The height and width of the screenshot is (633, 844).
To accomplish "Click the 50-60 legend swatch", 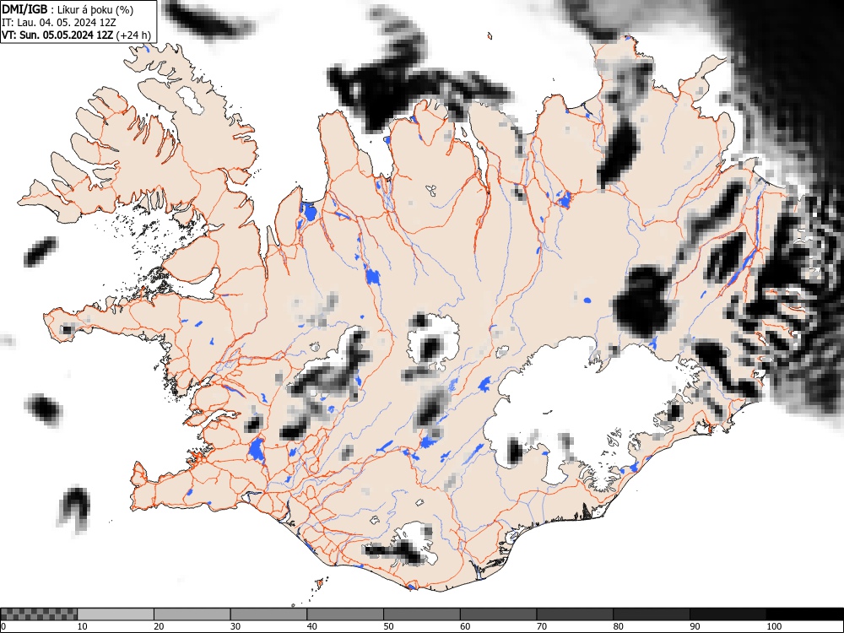I will tap(422, 614).
